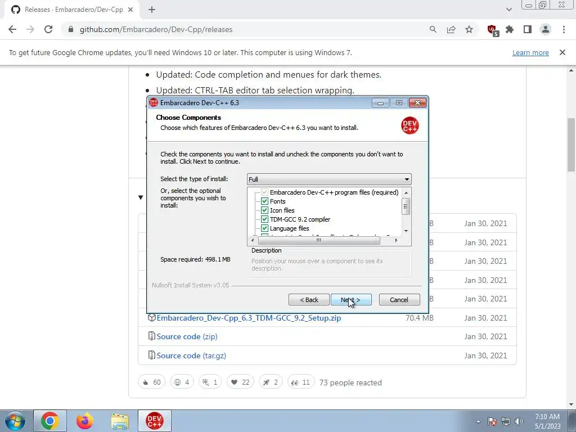This screenshot has height=432, width=576.
Task: Open the Chrome three-dot menu
Action: 564,29
